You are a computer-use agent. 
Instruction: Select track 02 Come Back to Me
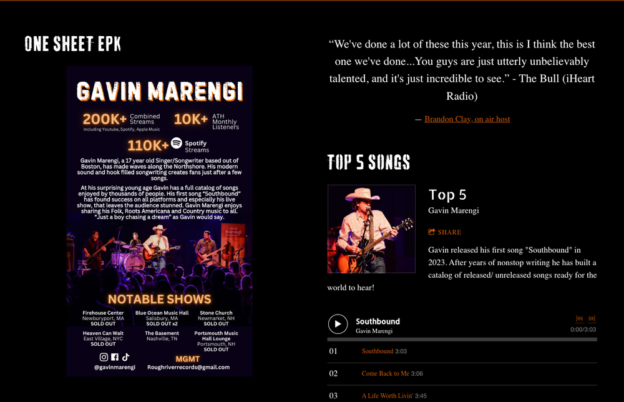click(x=462, y=373)
